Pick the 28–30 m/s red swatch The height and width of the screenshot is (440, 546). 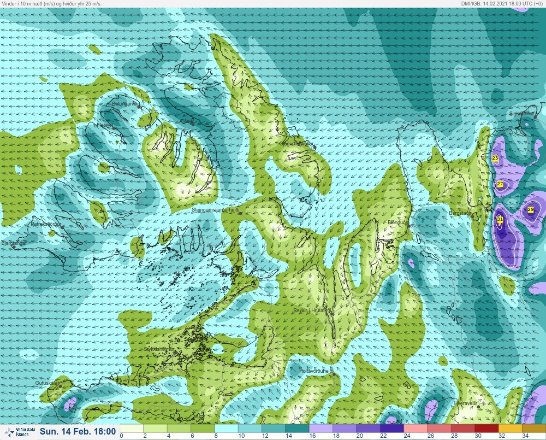tap(463, 428)
